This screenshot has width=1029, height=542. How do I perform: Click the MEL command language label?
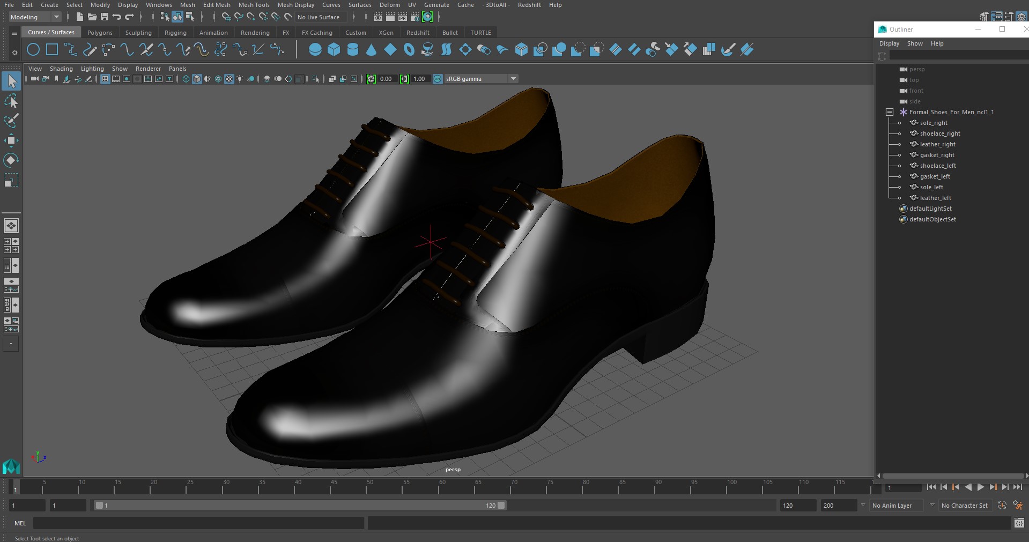20,523
